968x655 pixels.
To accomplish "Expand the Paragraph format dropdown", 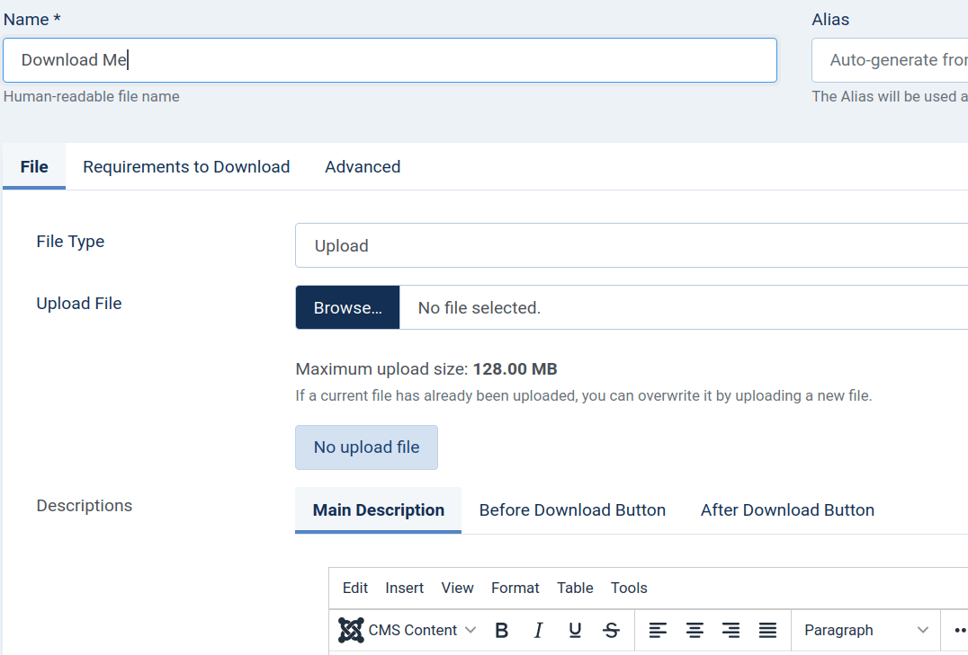I will point(865,631).
